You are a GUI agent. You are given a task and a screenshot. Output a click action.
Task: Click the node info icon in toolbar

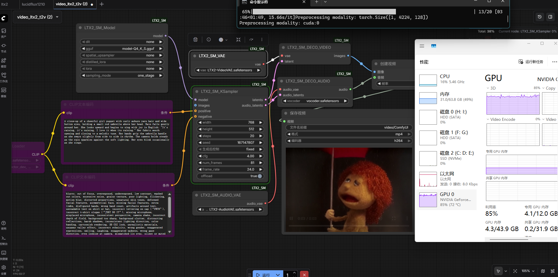(209, 39)
